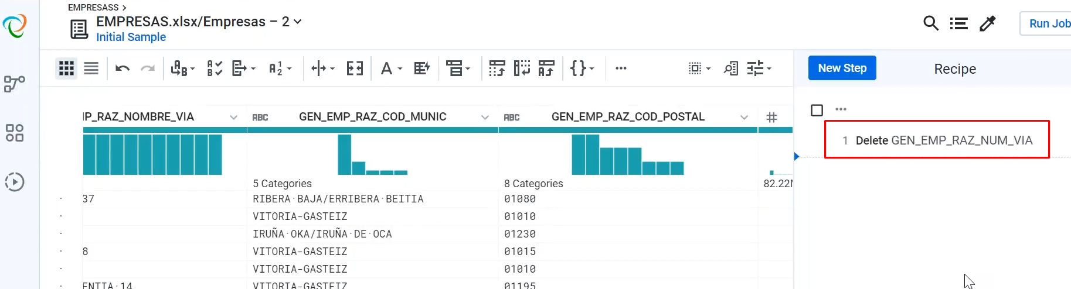Undo the last recipe action
The height and width of the screenshot is (289, 1071).
122,68
